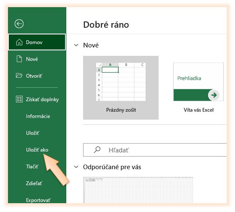Open the recommended workbook thumbnail
The width and height of the screenshot is (235, 212).
click(138, 190)
